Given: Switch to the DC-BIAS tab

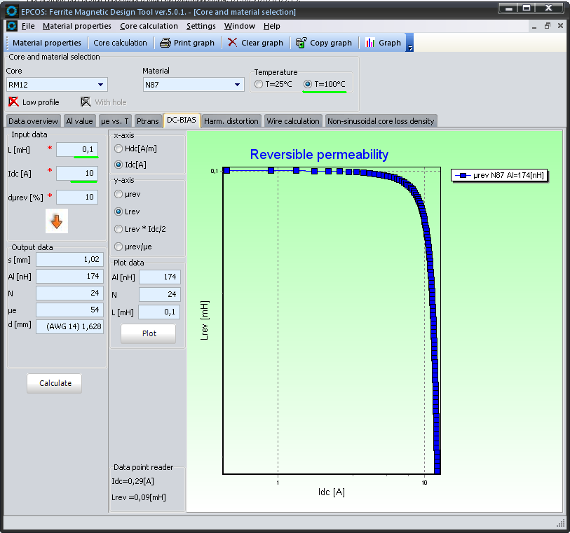Looking at the screenshot, I should (182, 120).
